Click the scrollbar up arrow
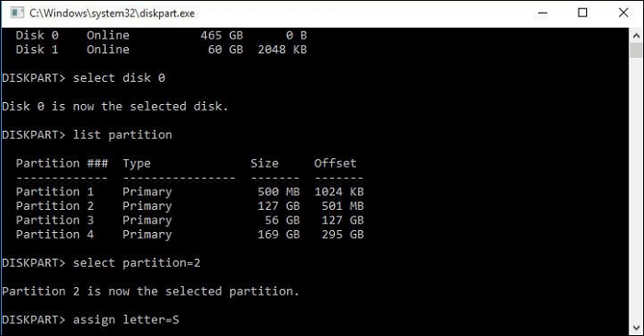 click(x=637, y=35)
